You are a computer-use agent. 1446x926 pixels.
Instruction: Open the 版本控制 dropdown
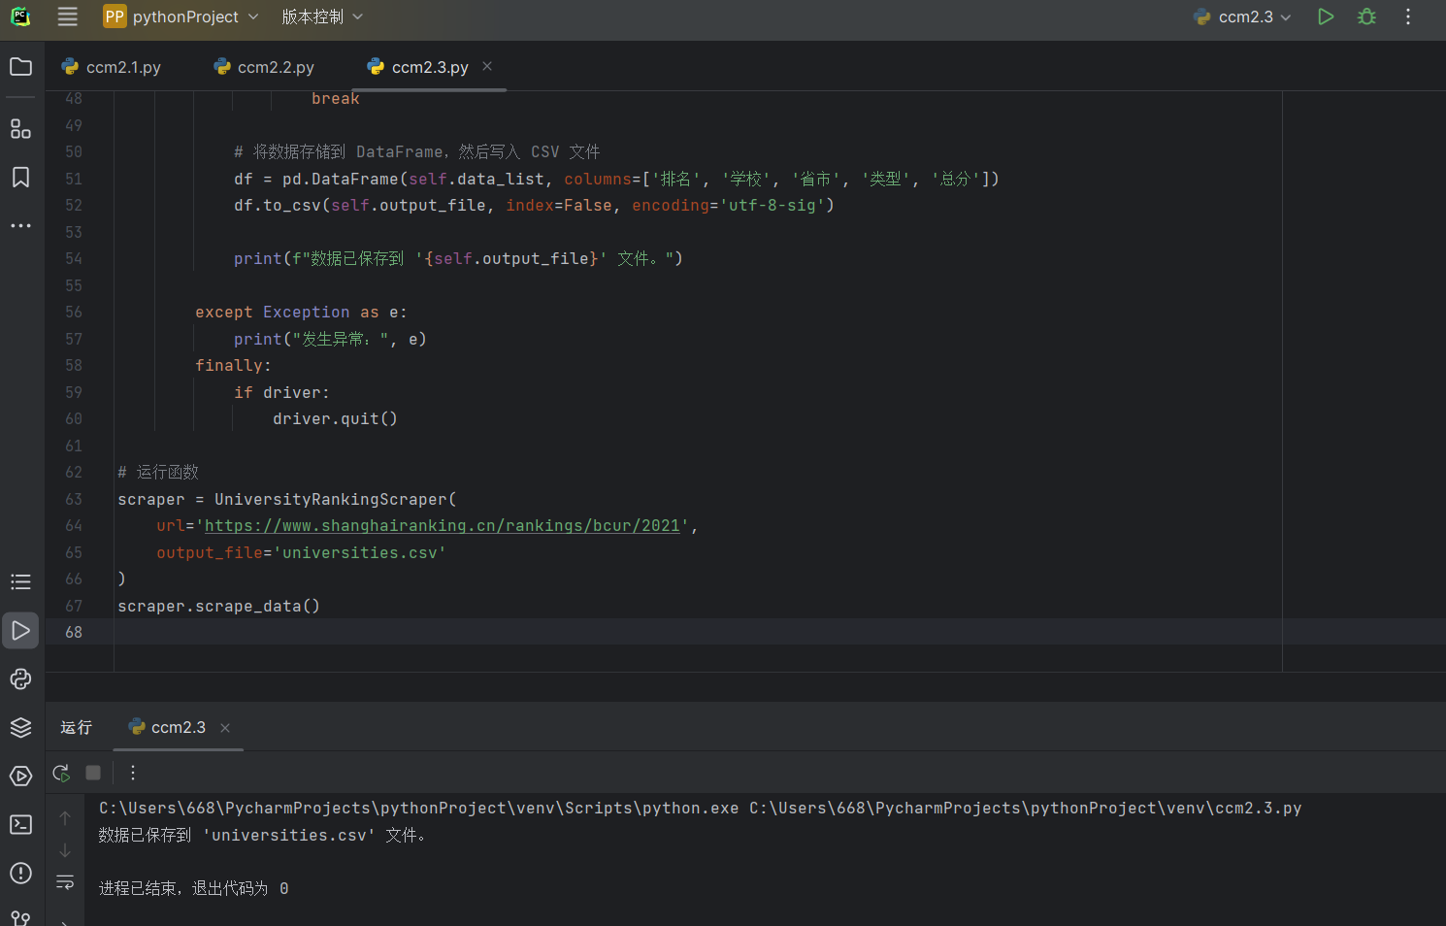[x=322, y=17]
